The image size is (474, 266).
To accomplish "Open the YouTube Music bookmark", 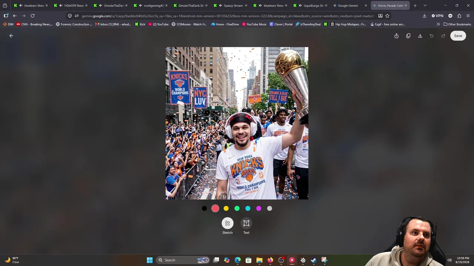I will (x=254, y=24).
